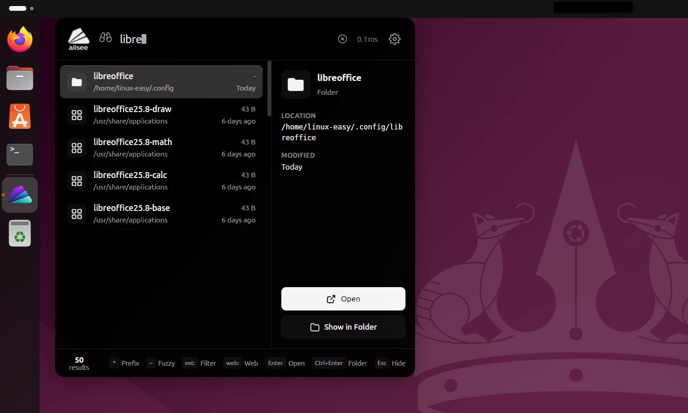688x413 pixels.
Task: Select the libreoffice25.8-calc result
Action: click(161, 180)
